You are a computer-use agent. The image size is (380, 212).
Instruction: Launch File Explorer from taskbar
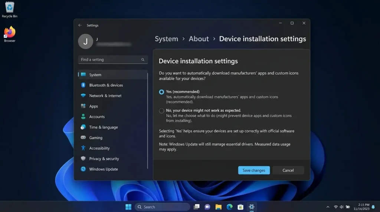pos(218,207)
